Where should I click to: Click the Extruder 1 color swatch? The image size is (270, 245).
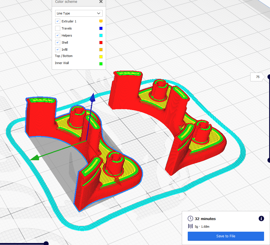tap(101, 21)
